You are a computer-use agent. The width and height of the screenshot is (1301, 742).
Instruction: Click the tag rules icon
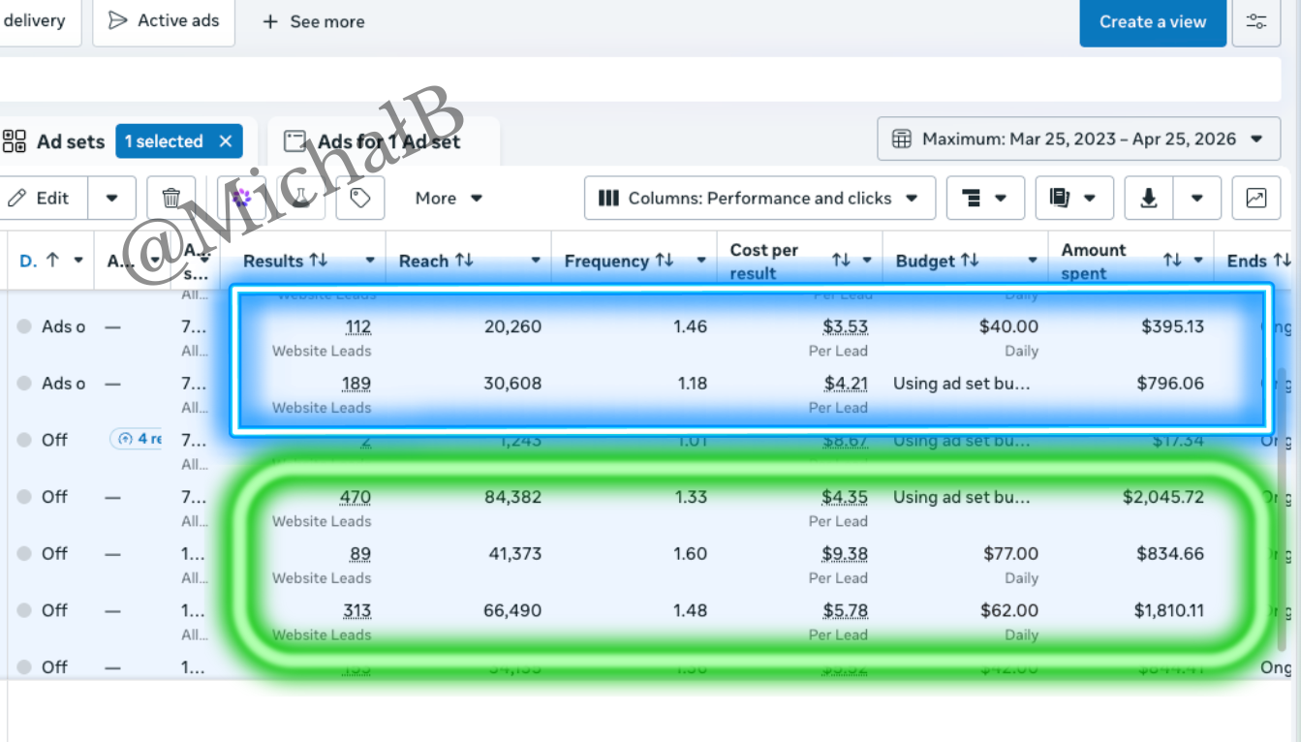(360, 198)
